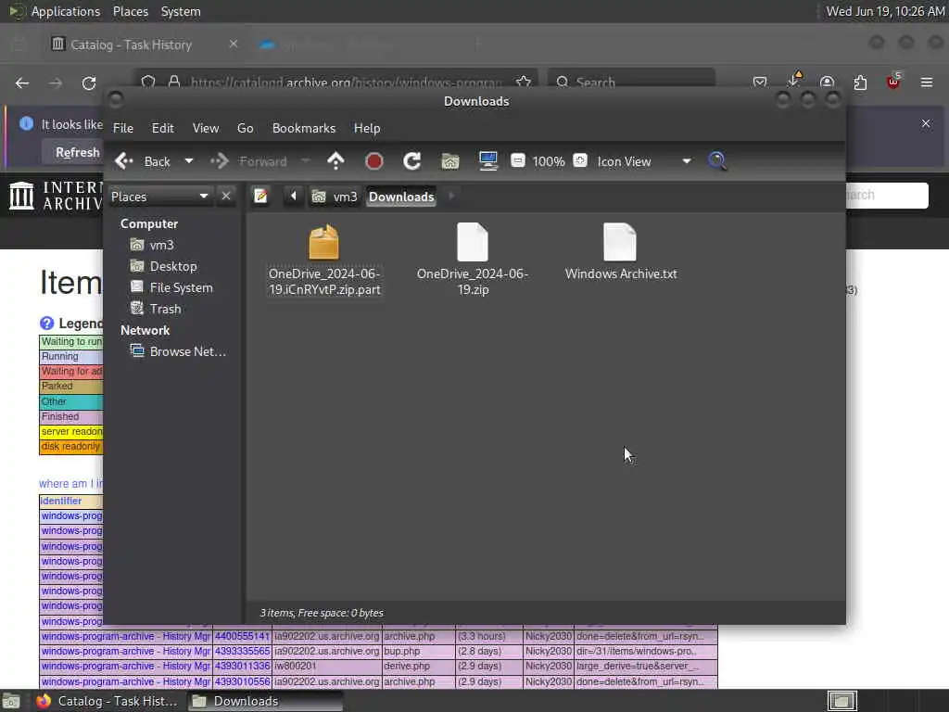The image size is (949, 712).
Task: Open the System menu in top panel
Action: pyautogui.click(x=181, y=11)
